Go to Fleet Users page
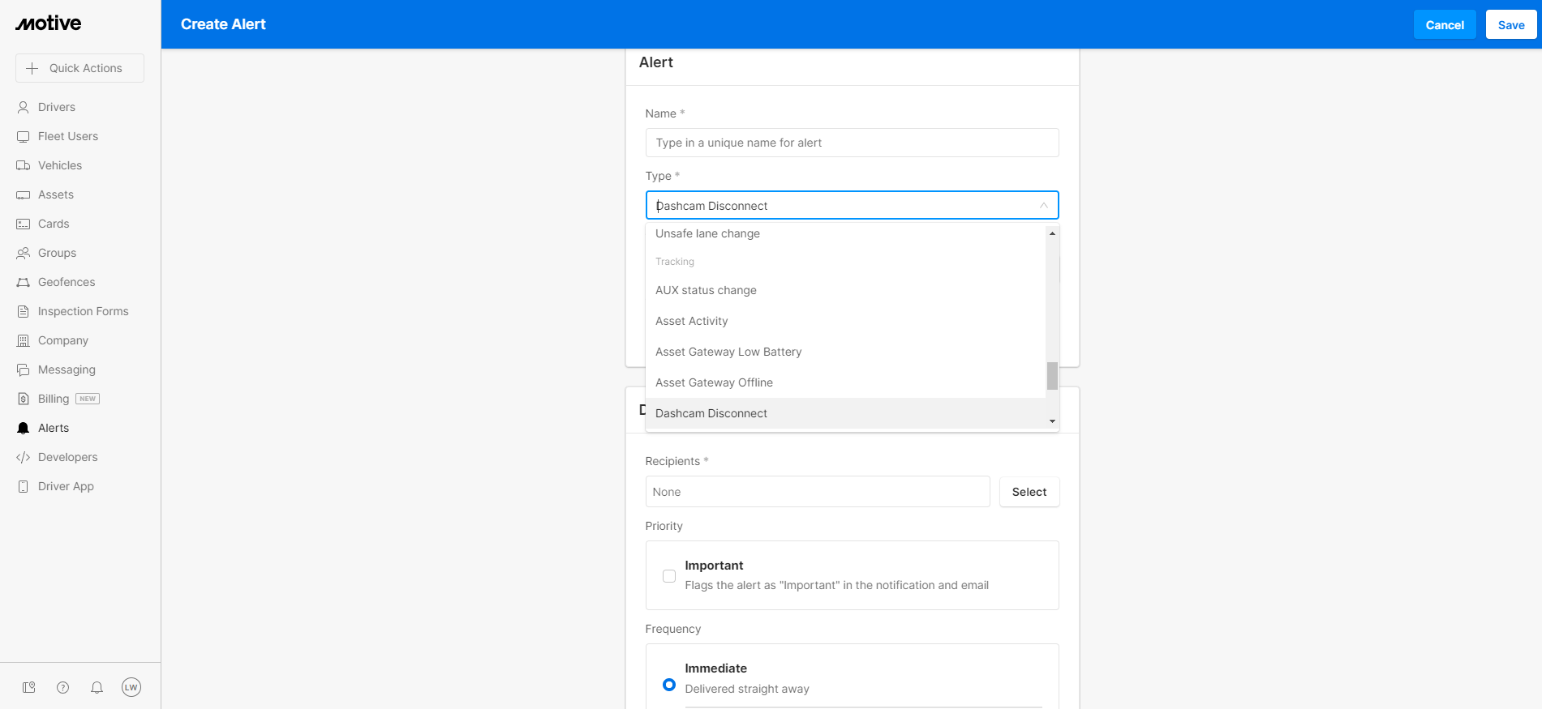Screen dimensions: 1542x709 [x=68, y=136]
